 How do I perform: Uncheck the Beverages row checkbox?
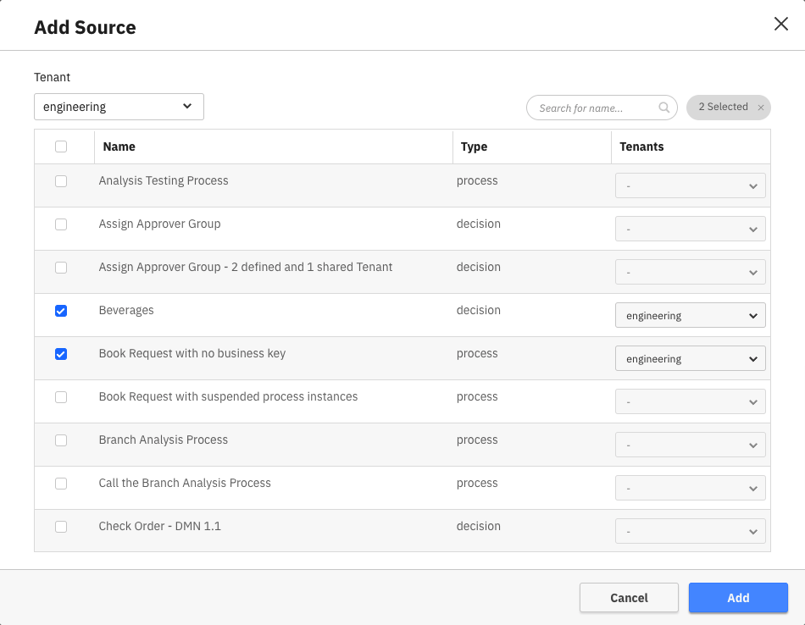(61, 311)
